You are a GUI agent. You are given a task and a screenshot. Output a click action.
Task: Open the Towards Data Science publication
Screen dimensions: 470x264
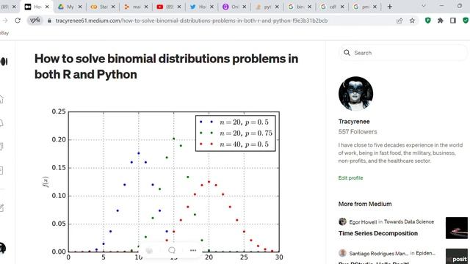[x=409, y=221]
